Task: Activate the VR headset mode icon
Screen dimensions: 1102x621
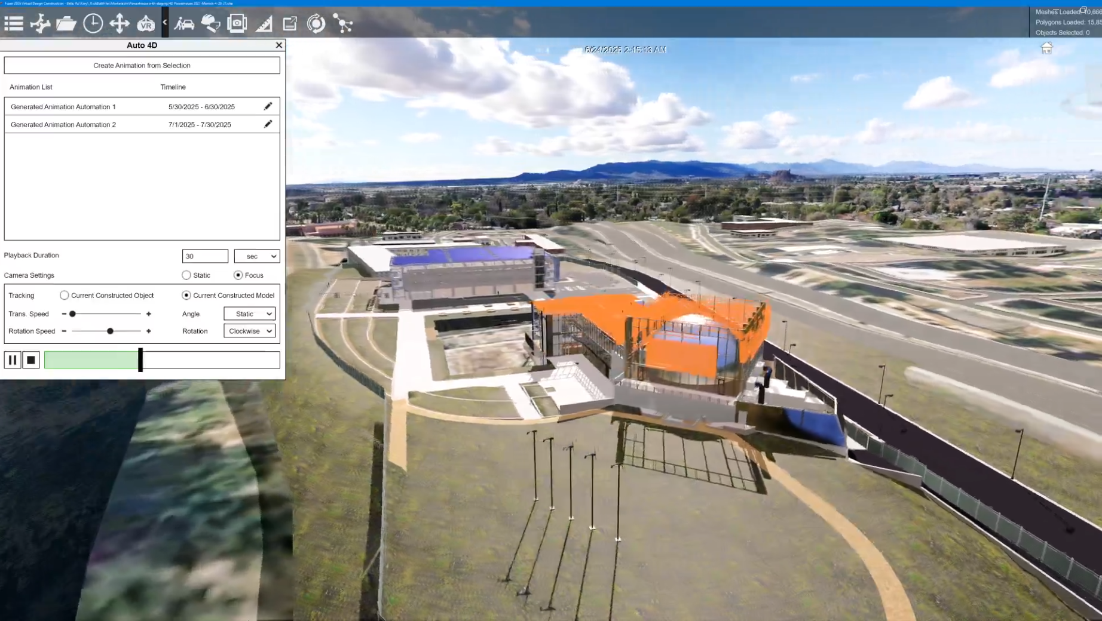Action: (x=146, y=24)
